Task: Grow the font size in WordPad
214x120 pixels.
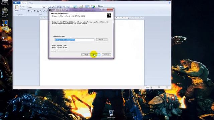Action: pos(50,7)
